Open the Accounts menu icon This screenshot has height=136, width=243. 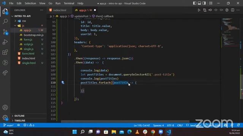(x=5, y=107)
